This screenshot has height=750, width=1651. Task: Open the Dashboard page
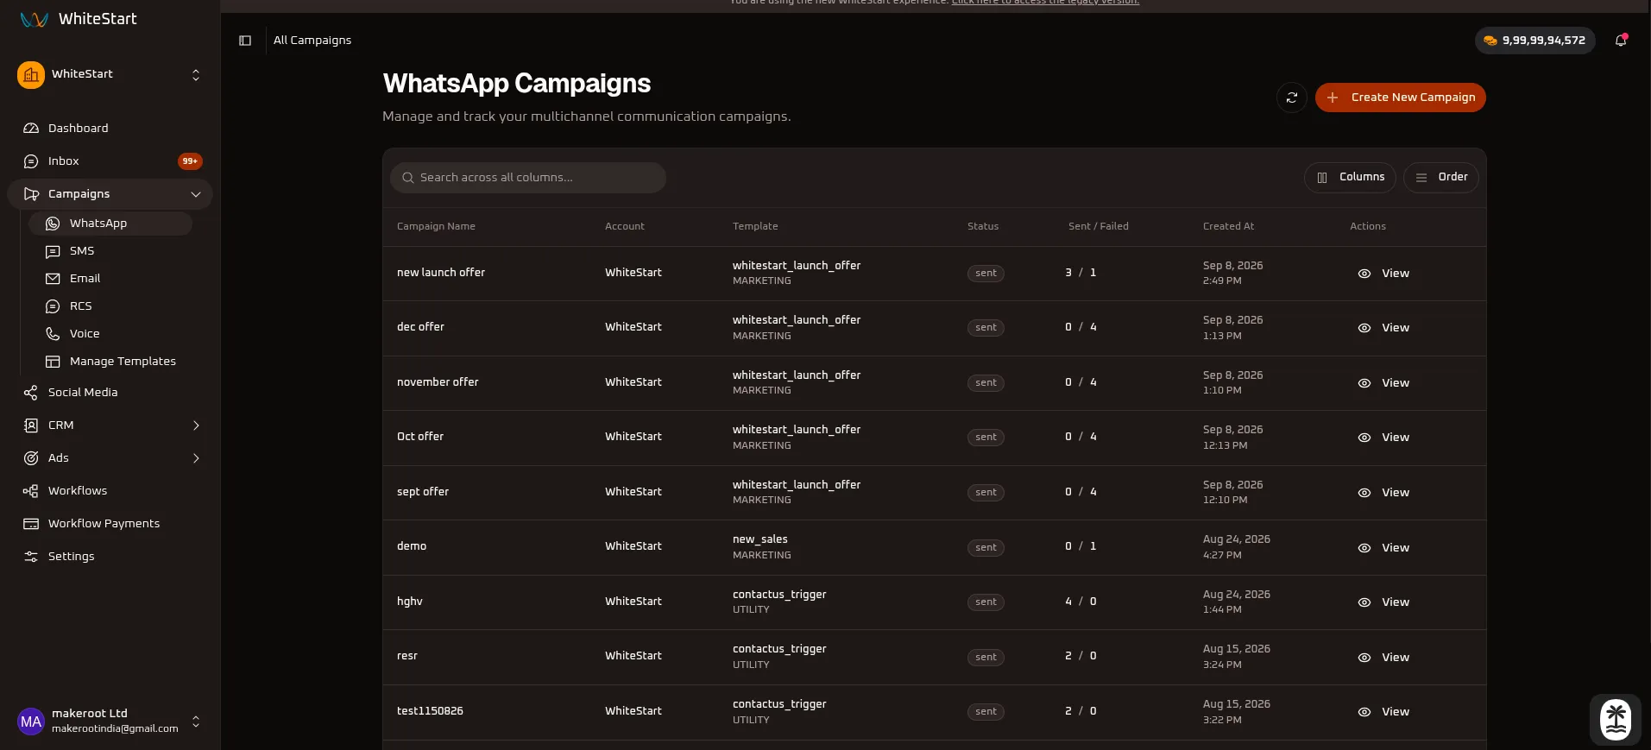(110, 128)
